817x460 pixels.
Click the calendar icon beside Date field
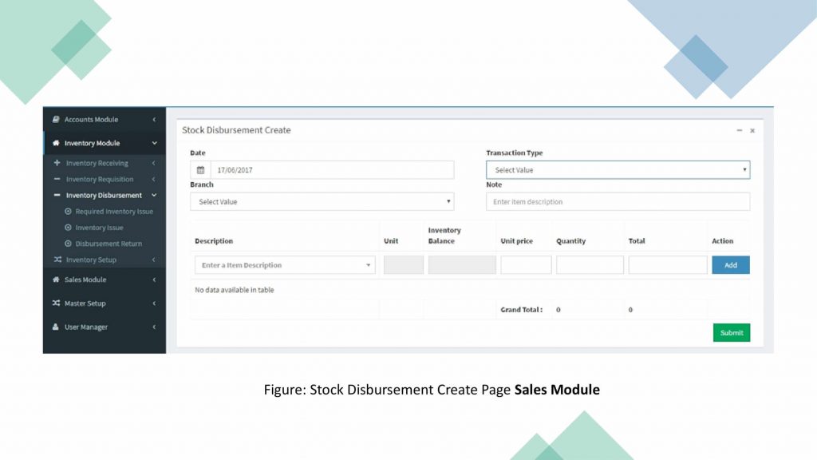pos(200,170)
